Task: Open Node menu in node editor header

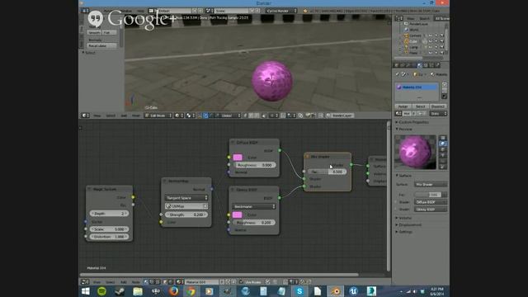Action: [x=135, y=282]
